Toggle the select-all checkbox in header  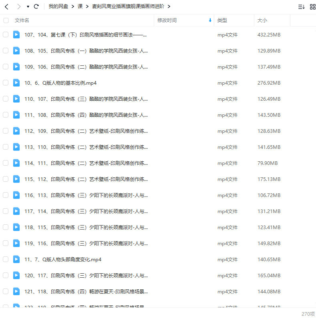[6, 20]
